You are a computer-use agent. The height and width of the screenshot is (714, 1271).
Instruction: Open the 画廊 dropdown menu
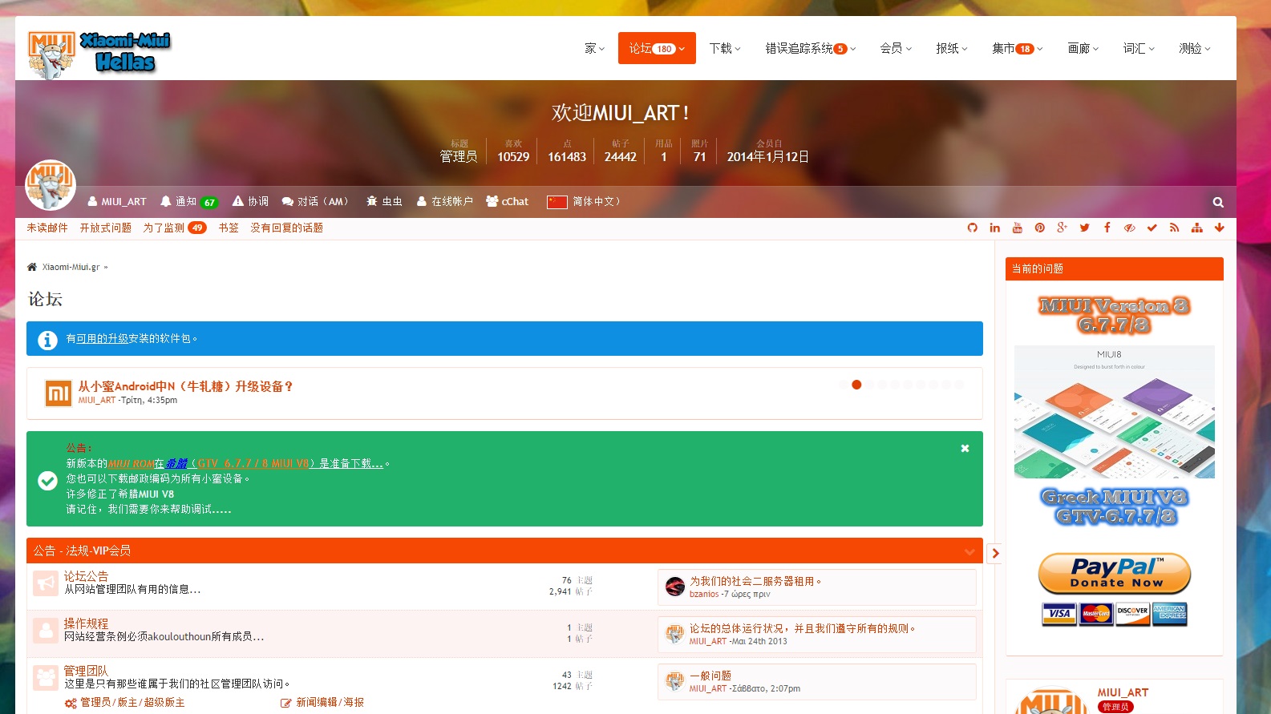[x=1083, y=48]
